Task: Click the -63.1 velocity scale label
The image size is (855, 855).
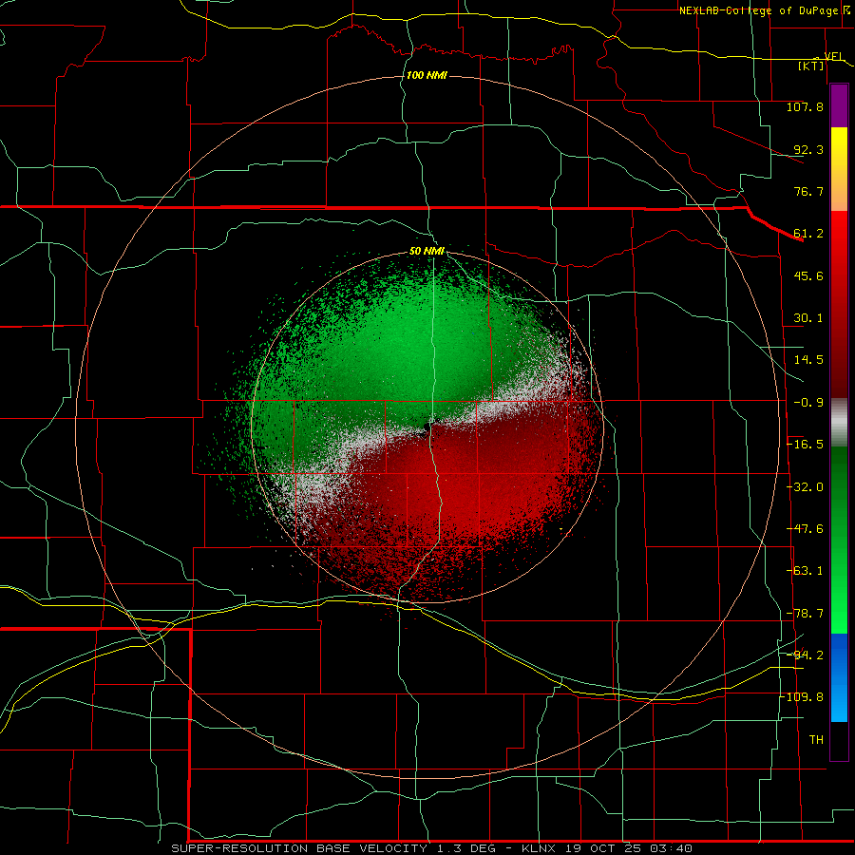Action: coord(805,571)
